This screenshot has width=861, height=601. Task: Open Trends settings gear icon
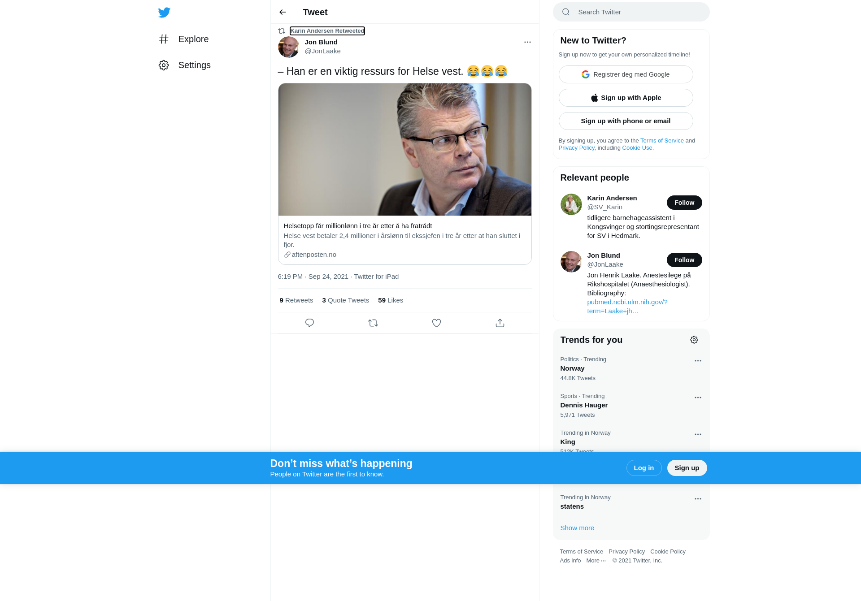coord(694,340)
